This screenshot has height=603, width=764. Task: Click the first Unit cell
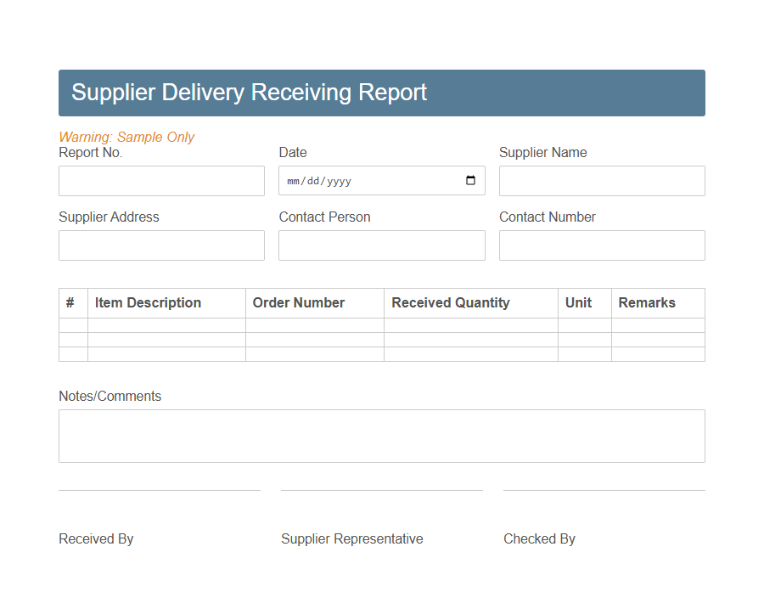(x=584, y=324)
